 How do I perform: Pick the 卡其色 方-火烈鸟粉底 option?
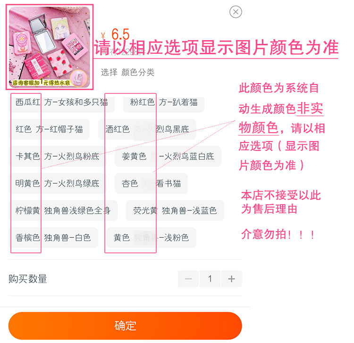coord(58,156)
